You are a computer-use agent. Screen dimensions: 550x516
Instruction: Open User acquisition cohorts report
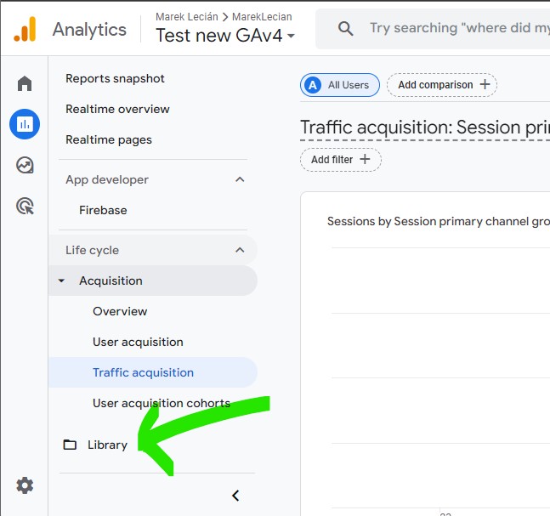click(x=162, y=403)
